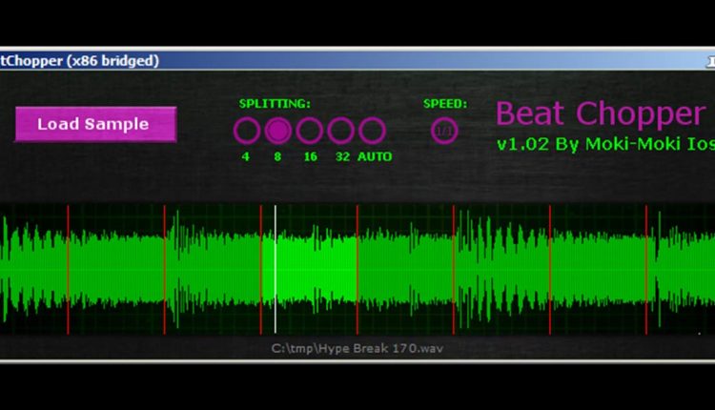Click the SPLITTING: label
The image size is (715, 410).
(x=275, y=104)
